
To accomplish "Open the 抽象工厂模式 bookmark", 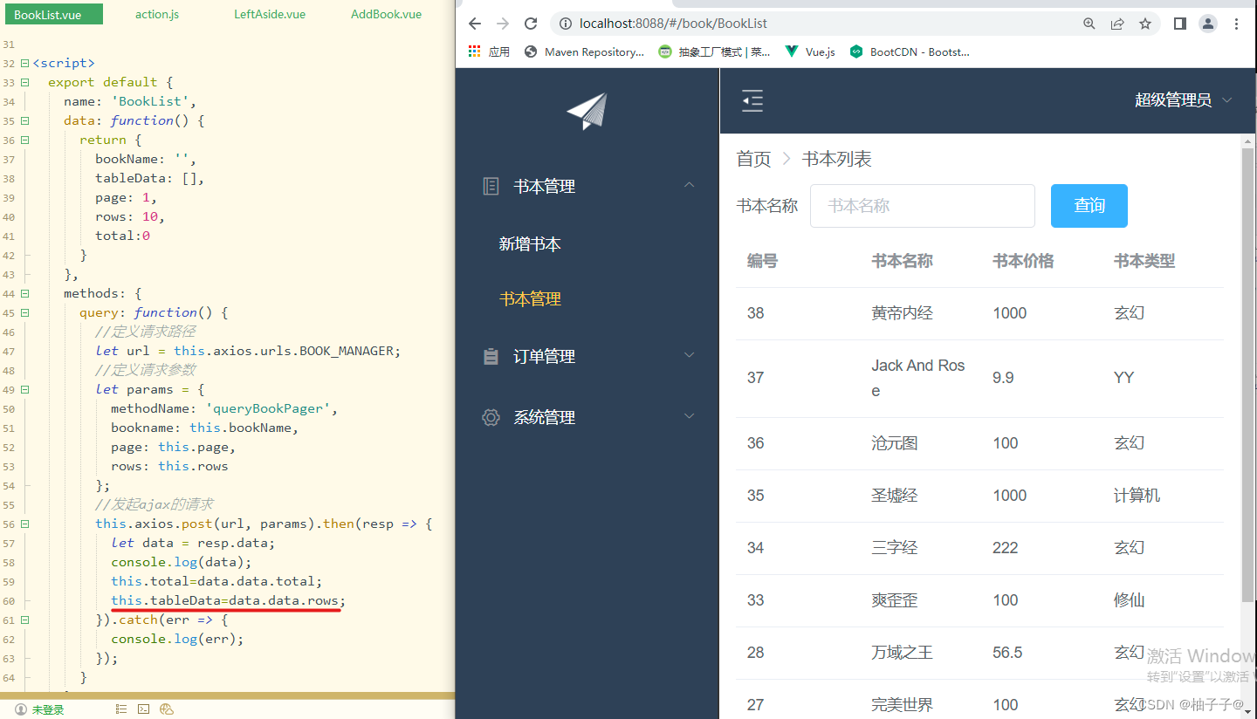I will [x=714, y=51].
